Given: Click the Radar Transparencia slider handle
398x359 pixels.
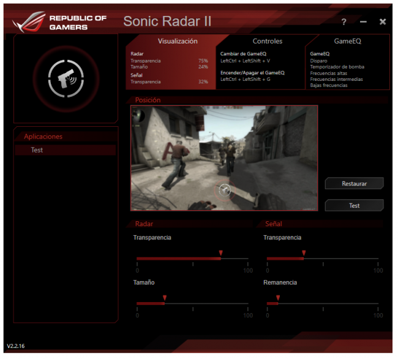Looking at the screenshot, I should pos(220,254).
